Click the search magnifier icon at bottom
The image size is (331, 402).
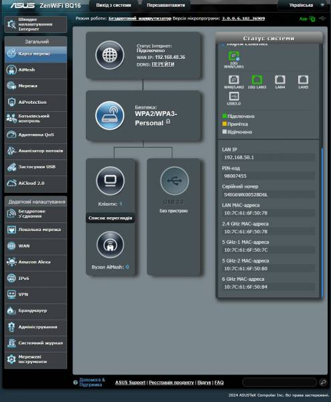(x=323, y=383)
